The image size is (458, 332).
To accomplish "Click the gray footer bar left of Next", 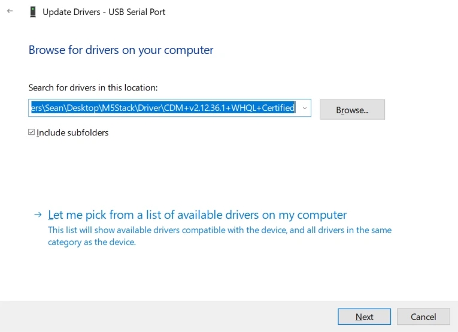I will pyautogui.click(x=168, y=316).
